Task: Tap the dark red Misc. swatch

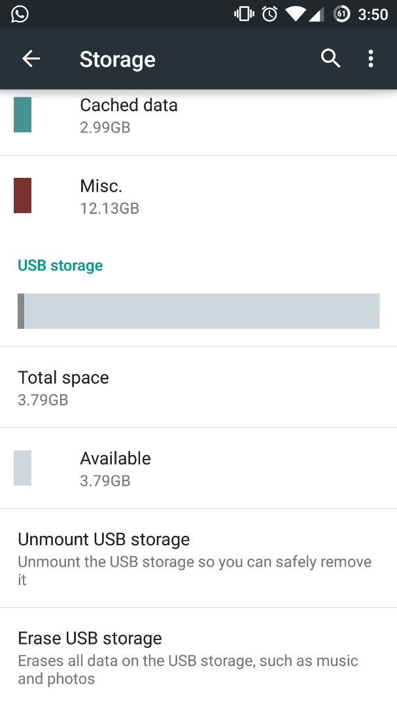Action: (22, 195)
